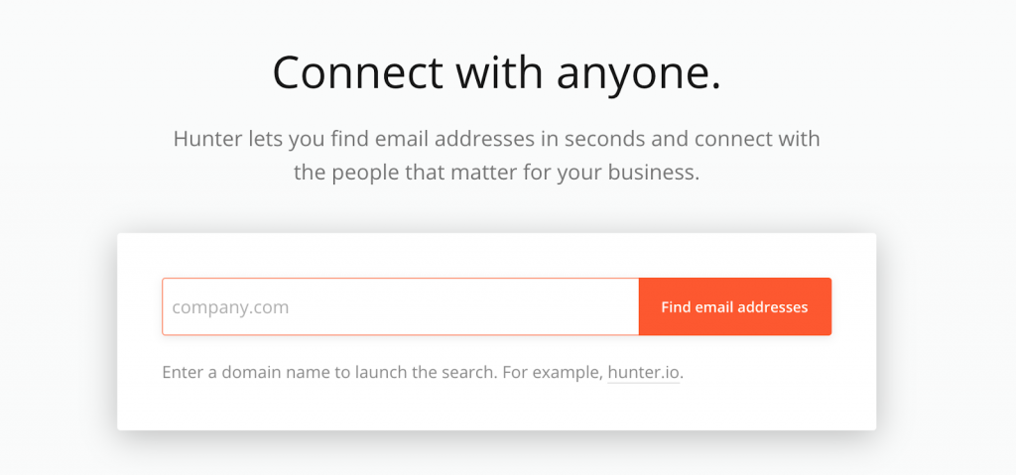Image resolution: width=1016 pixels, height=475 pixels.
Task: Click the company.com domain input field
Action: (400, 307)
